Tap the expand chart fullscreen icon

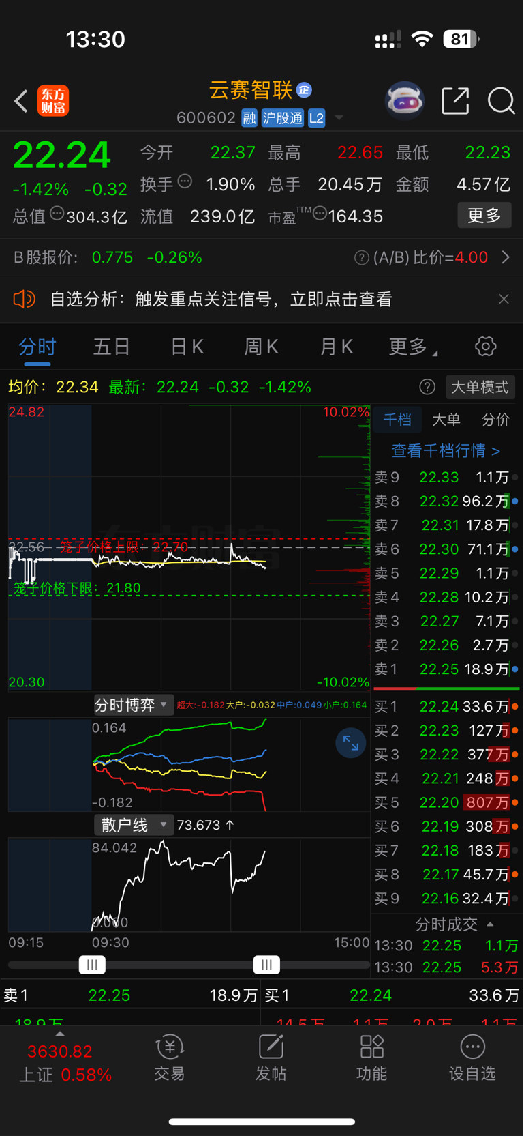pyautogui.click(x=351, y=743)
